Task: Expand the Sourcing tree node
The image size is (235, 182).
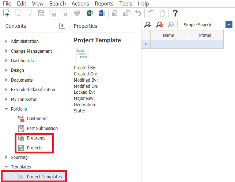Action: [7, 157]
